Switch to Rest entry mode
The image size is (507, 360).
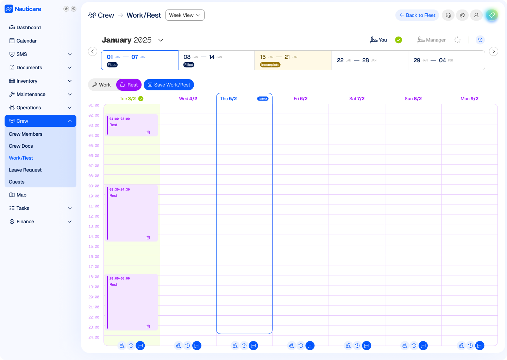pos(129,85)
